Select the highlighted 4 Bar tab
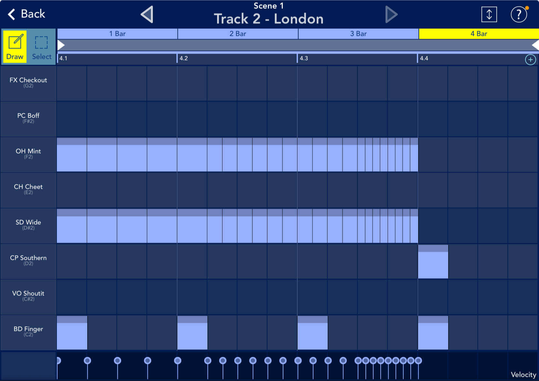The height and width of the screenshot is (381, 539). tap(479, 34)
